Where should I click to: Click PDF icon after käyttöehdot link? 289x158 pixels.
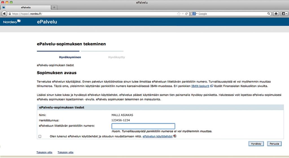175,136
